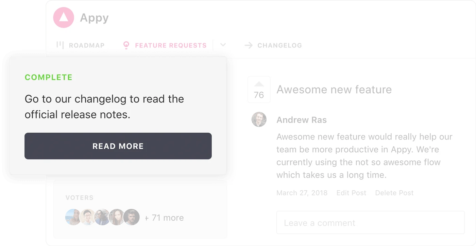Viewport: 476px width, 246px height.
Task: Show remaining voters via + 71 more
Action: pos(164,217)
